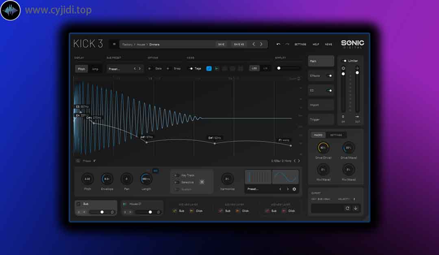Viewport: 439px width, 255px height.
Task: Click the Sub layer pan circle icon
Action: 113,212
